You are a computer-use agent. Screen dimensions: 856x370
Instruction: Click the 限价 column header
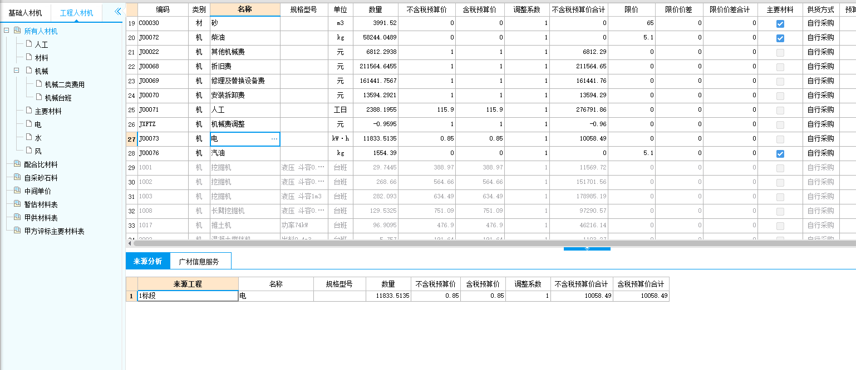[x=631, y=9]
